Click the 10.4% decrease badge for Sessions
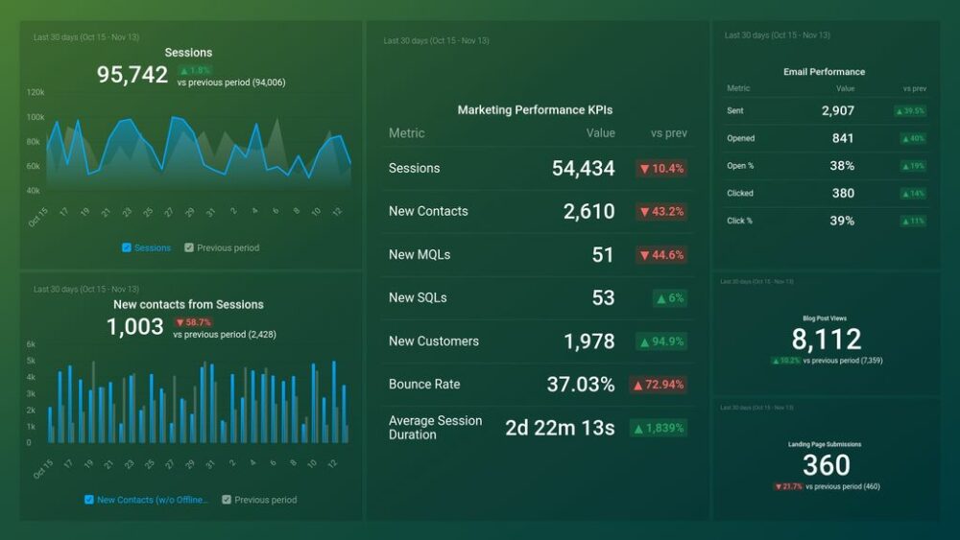Viewport: 960px width, 540px height. [x=661, y=168]
